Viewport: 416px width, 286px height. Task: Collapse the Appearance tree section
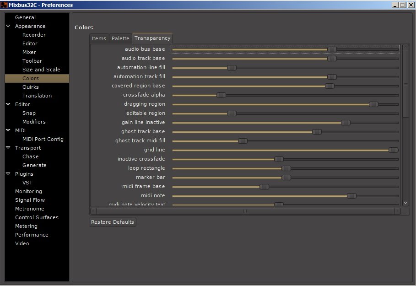(x=8, y=26)
